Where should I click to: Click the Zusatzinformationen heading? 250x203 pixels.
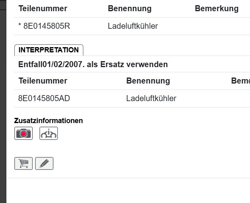point(48,120)
